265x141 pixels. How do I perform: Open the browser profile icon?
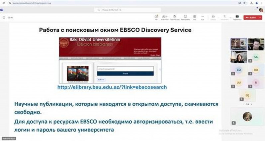point(257,3)
